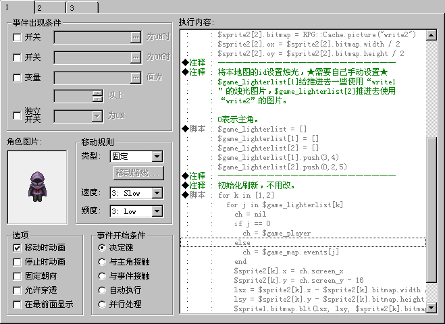Select the 自动执行 trigger radio button
445x324 pixels.
pyautogui.click(x=101, y=290)
